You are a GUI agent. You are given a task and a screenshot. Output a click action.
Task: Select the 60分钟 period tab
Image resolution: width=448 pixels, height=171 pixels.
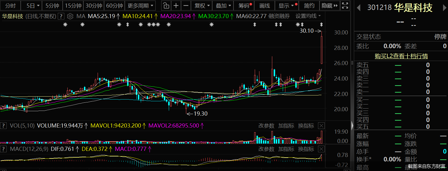click(115, 6)
